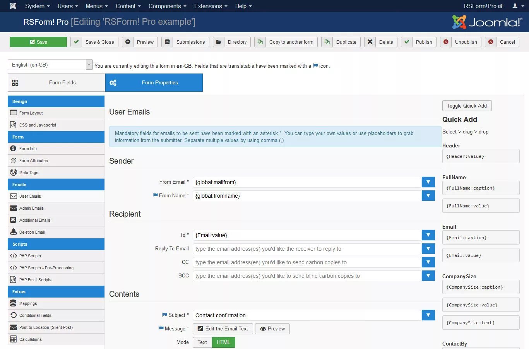Click the Cancel button

[x=502, y=42]
